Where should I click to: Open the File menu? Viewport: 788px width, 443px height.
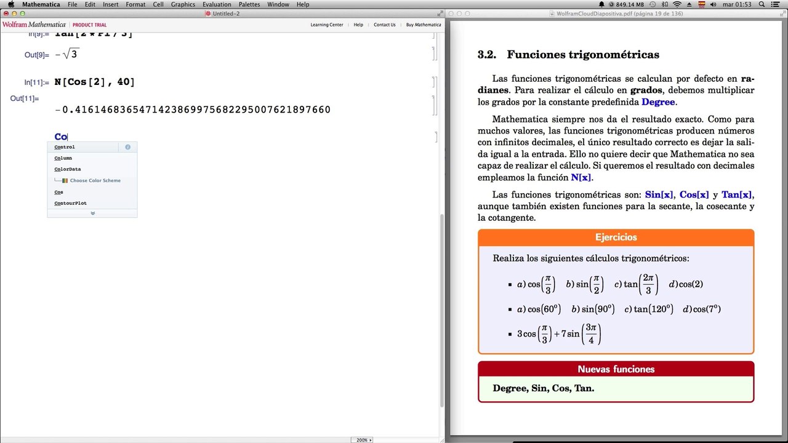[73, 4]
